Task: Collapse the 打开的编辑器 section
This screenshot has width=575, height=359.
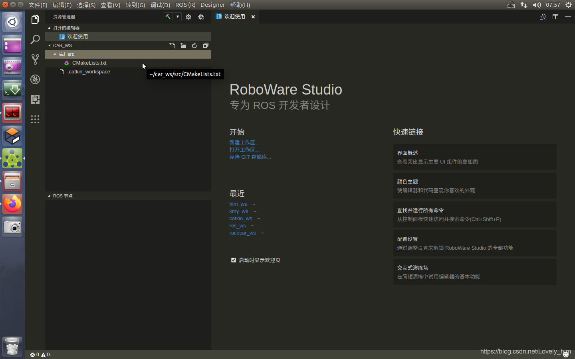Action: pos(50,28)
